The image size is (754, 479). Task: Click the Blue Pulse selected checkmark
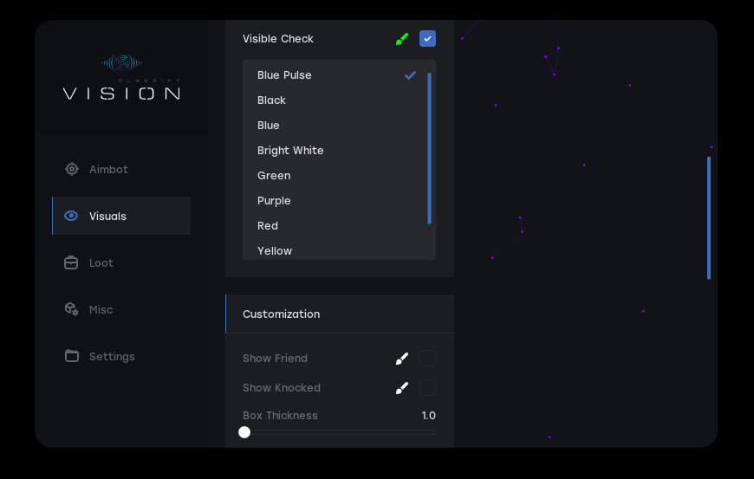click(x=410, y=75)
